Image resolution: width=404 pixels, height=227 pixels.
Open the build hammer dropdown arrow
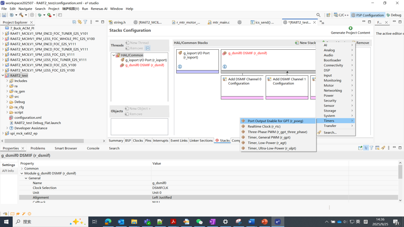26,15
